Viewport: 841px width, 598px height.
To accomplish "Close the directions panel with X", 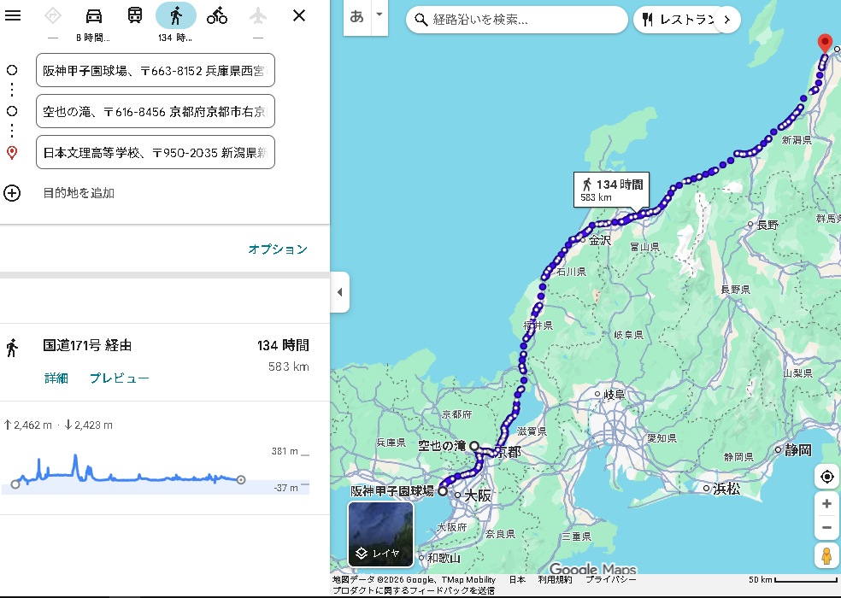I will (299, 15).
